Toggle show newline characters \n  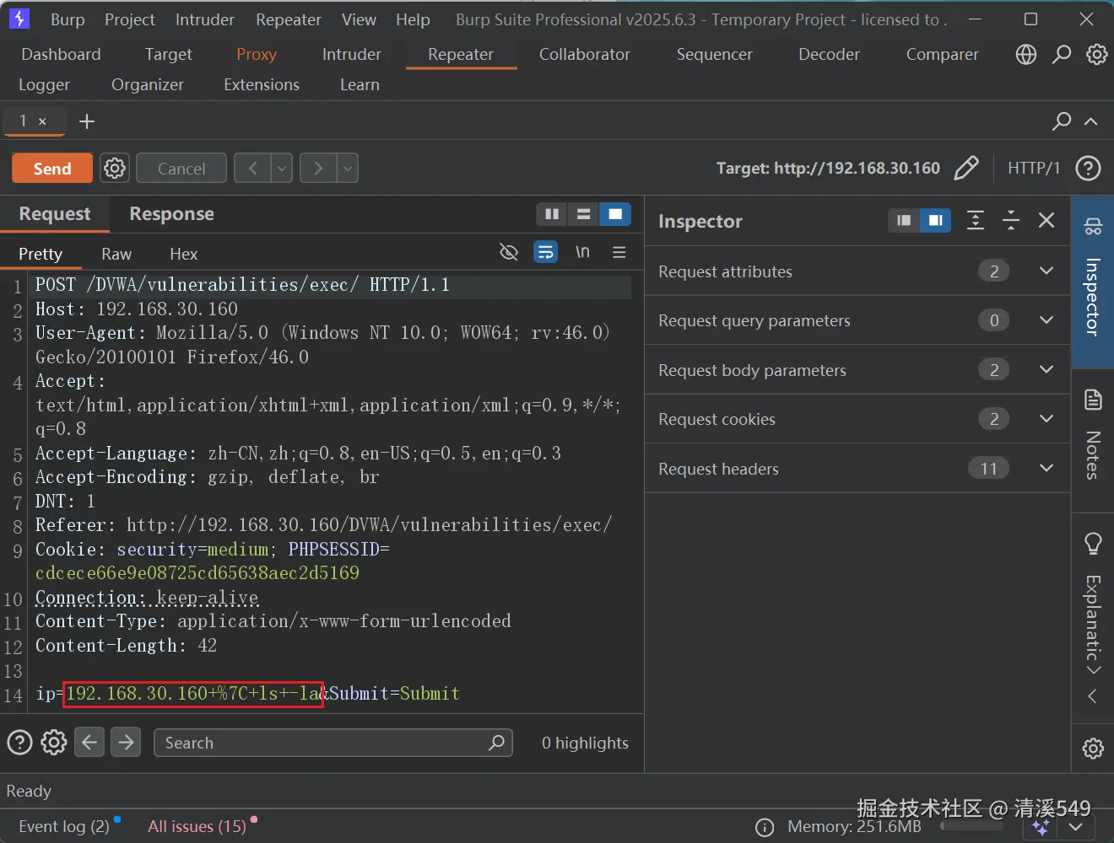point(582,252)
